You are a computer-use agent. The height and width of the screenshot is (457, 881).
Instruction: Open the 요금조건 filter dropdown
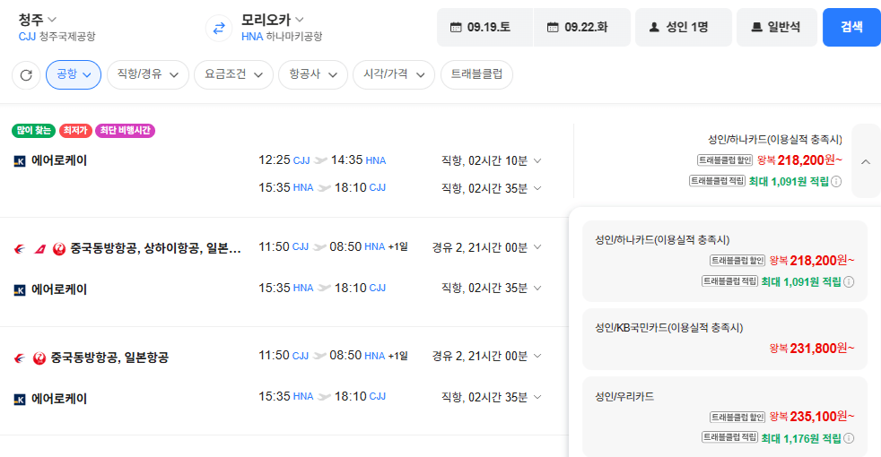point(234,74)
